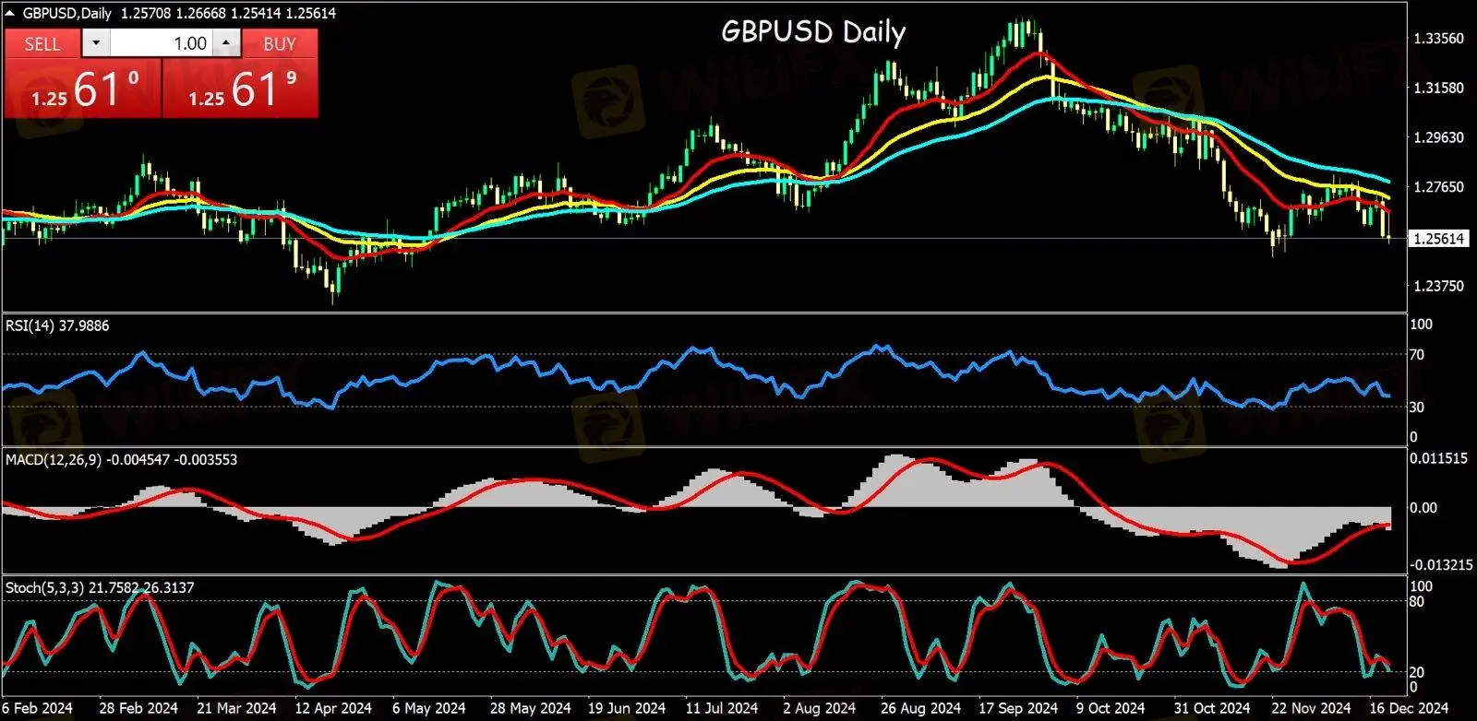
Task: Click the current price tag 1.25614
Action: pos(1439,239)
